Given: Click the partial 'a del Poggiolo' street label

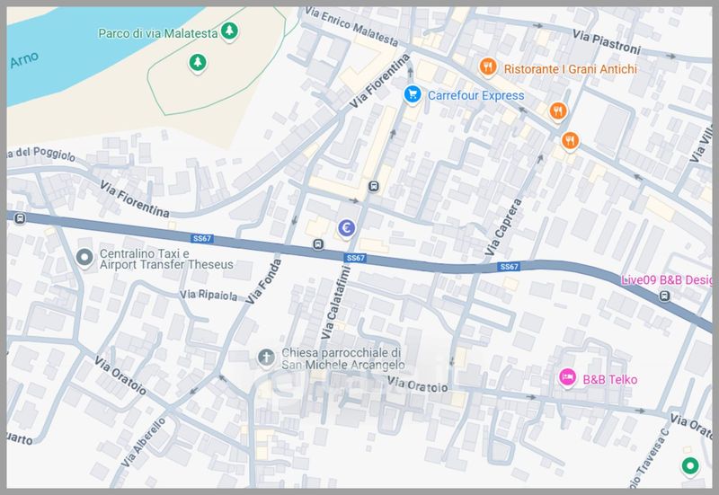Looking at the screenshot, I should pos(41,154).
